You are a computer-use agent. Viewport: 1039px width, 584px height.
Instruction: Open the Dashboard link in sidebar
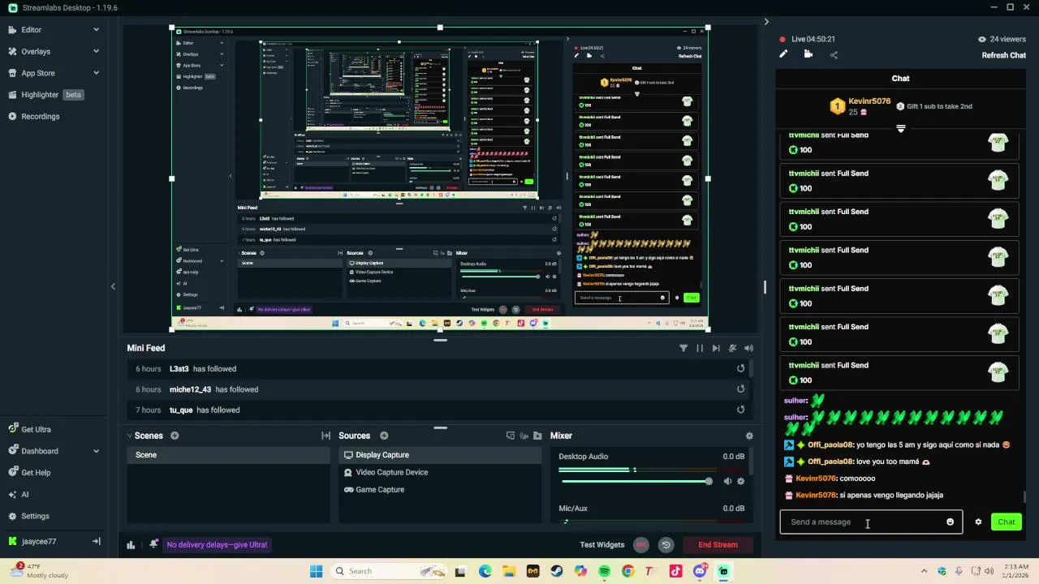39,451
